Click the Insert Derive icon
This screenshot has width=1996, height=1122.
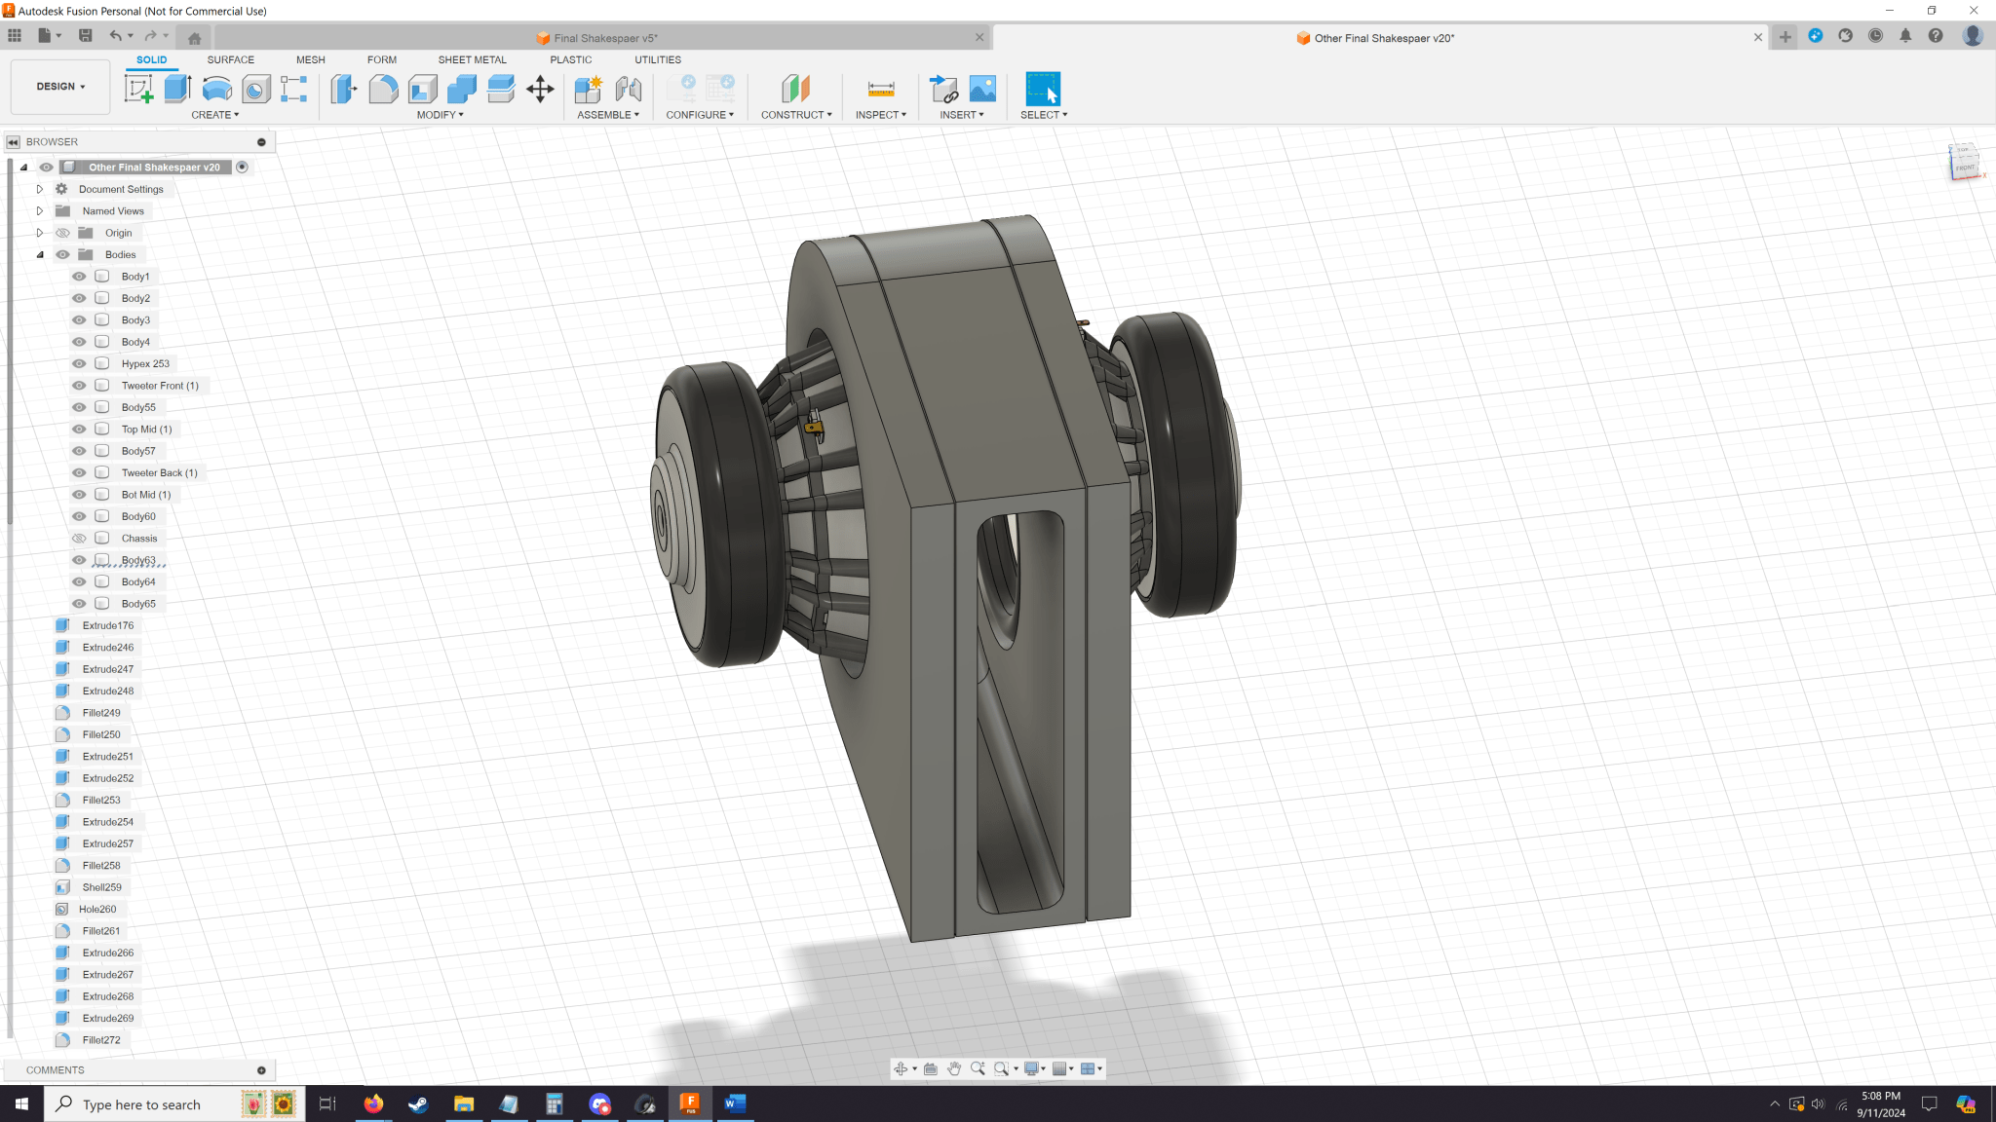pyautogui.click(x=943, y=89)
